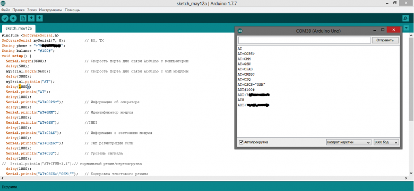Restore the main Arduino window
The image size is (414, 191).
395,3
